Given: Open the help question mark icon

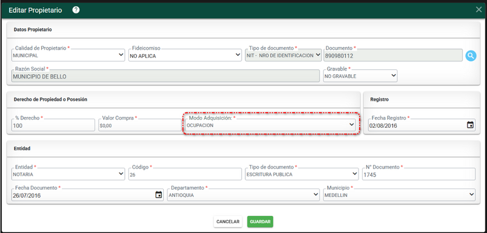Looking at the screenshot, I should (x=75, y=10).
